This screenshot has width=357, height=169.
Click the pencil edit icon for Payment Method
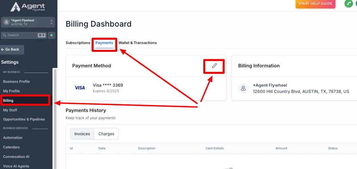214,66
